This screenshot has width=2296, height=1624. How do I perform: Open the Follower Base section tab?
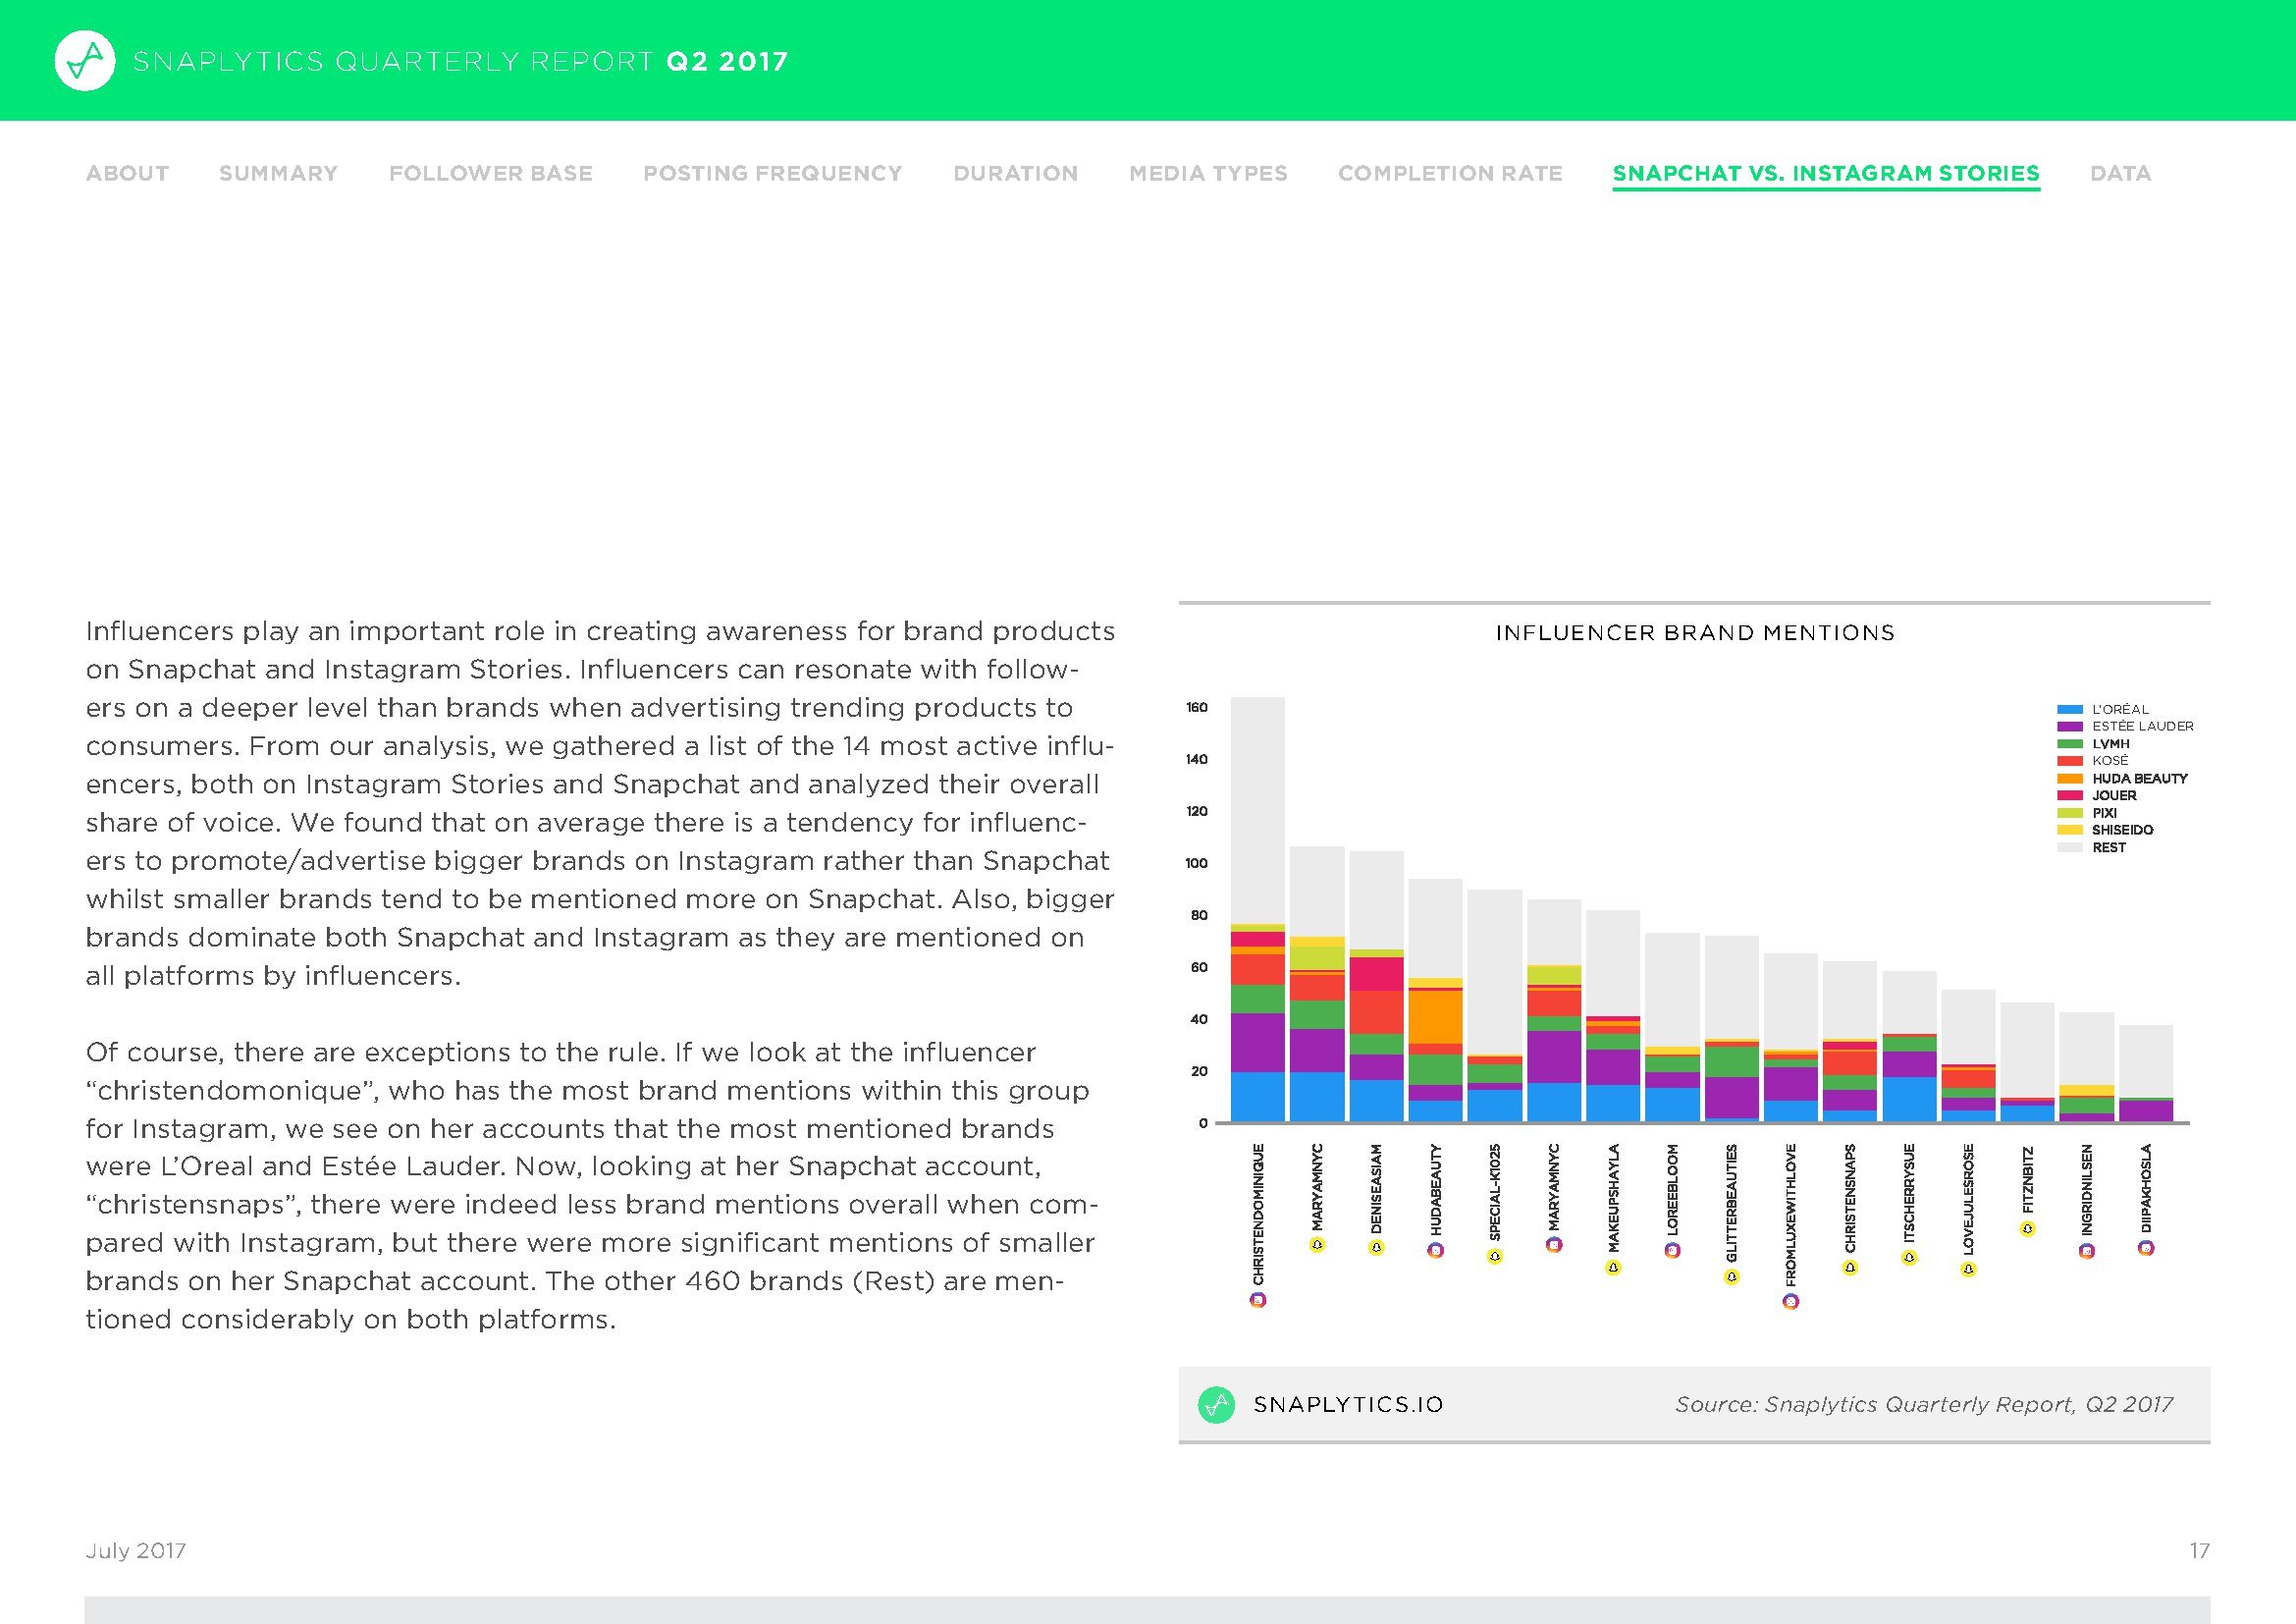tap(490, 173)
